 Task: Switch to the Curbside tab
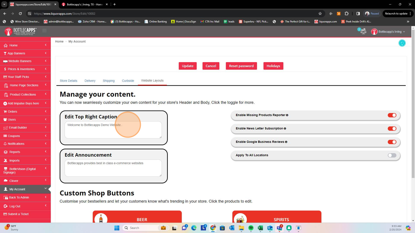tap(128, 81)
